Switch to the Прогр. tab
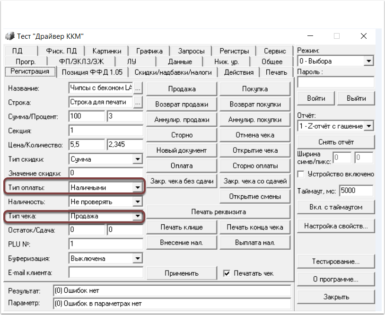Viewport: 385px width, 315px height. (26, 61)
